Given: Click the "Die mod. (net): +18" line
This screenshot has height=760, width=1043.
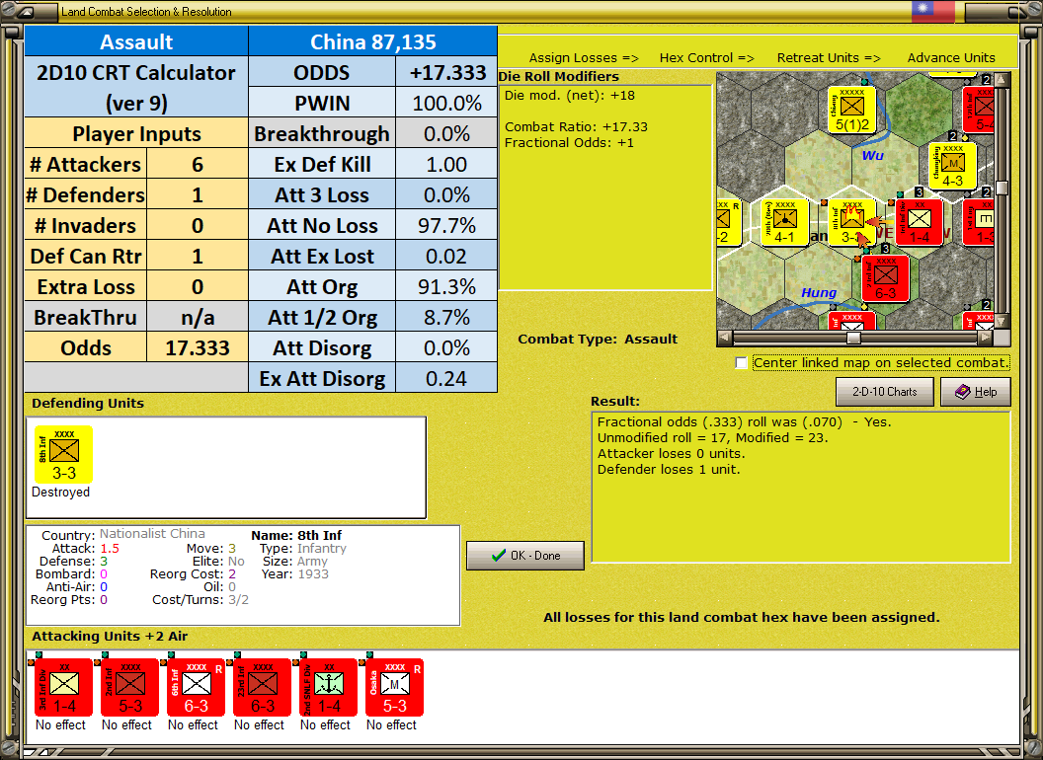Looking at the screenshot, I should coord(569,95).
